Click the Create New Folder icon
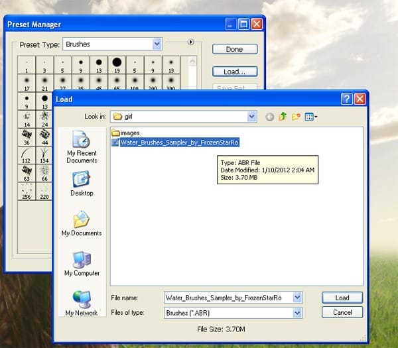This screenshot has height=348, width=398. [296, 117]
